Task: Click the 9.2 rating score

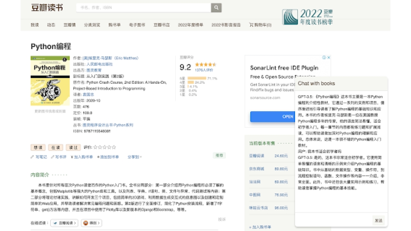Action: [185, 67]
